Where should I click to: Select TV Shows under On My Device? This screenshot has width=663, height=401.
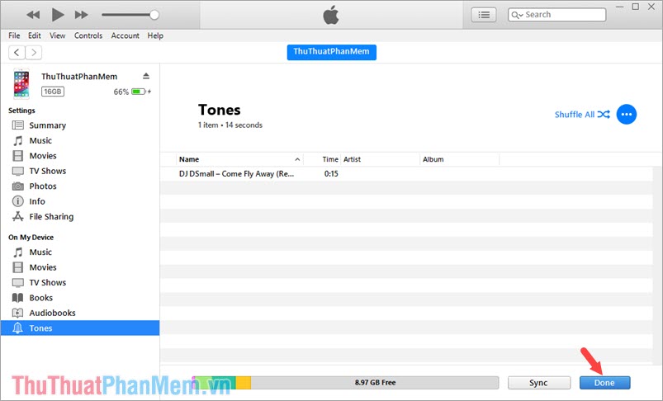pos(80,282)
